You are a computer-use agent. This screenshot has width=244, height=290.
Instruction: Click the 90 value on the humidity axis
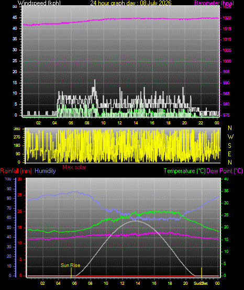pos(9,189)
